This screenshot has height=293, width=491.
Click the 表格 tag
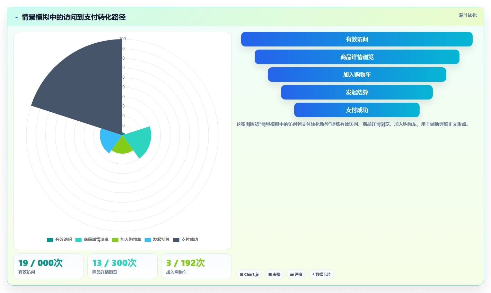coord(274,274)
